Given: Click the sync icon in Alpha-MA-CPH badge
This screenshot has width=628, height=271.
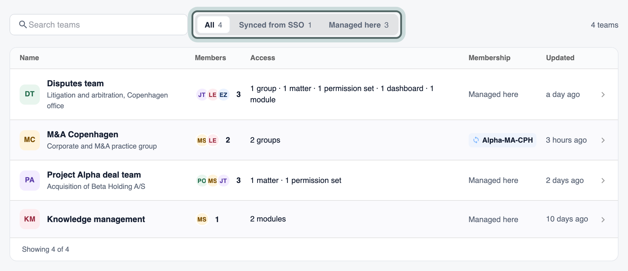Looking at the screenshot, I should pos(476,140).
